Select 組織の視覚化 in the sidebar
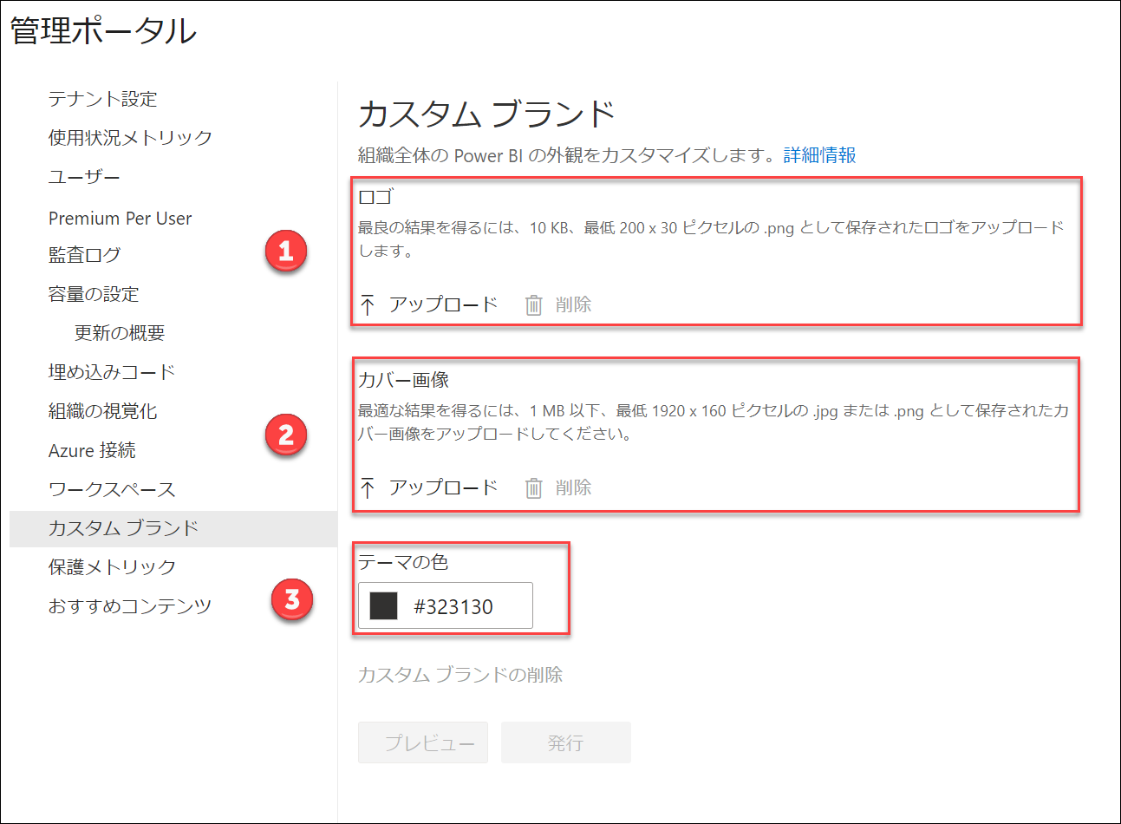The image size is (1121, 824). click(102, 411)
